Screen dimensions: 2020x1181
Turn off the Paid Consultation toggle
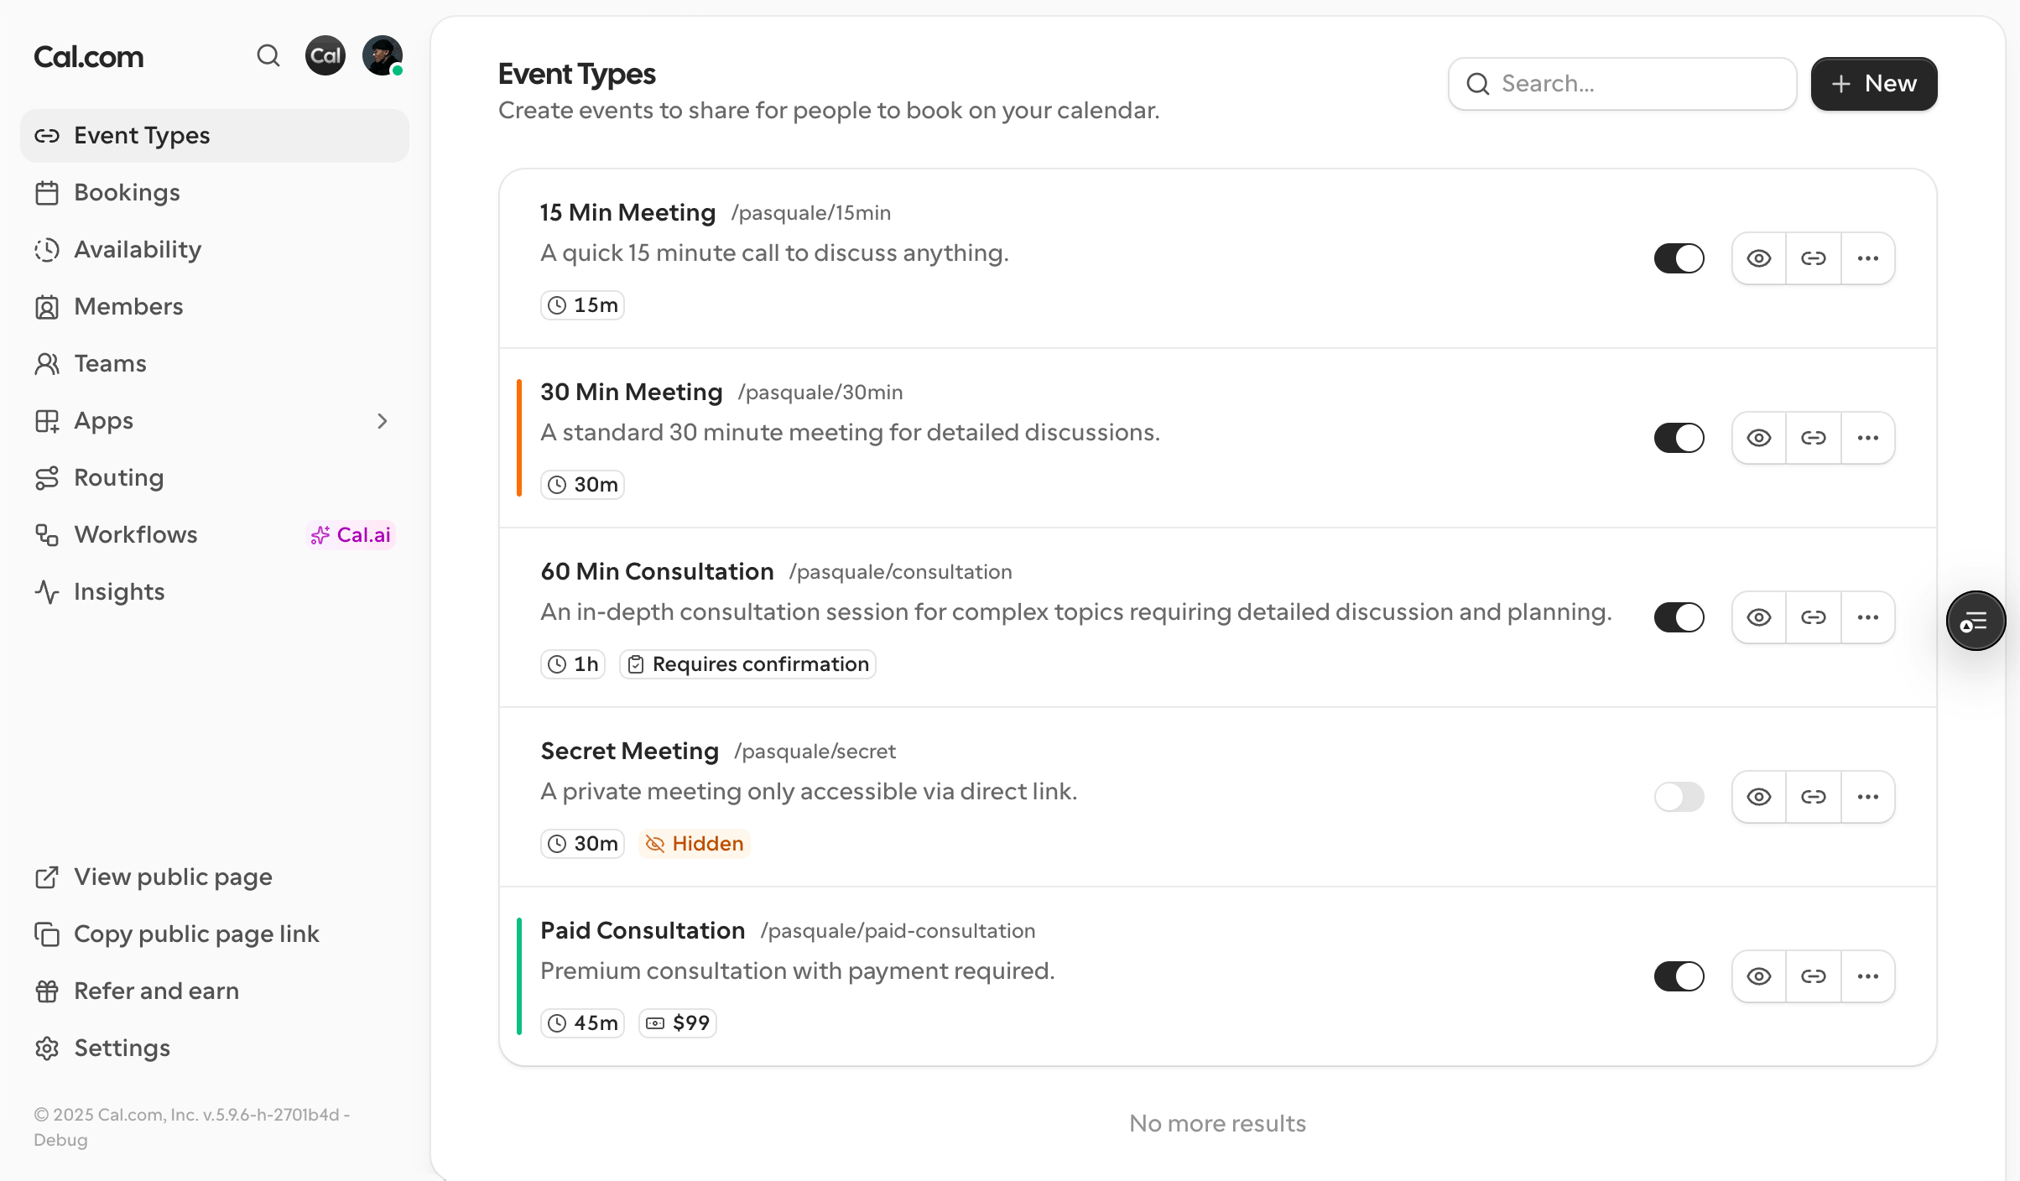pyautogui.click(x=1679, y=976)
